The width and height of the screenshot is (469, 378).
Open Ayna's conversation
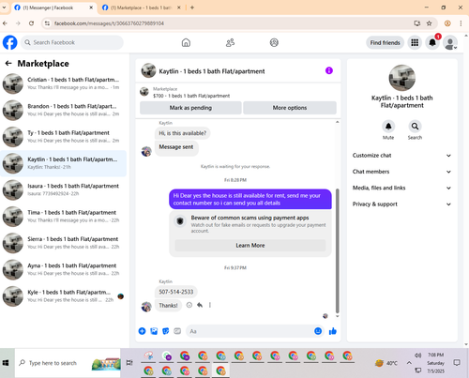(x=64, y=269)
